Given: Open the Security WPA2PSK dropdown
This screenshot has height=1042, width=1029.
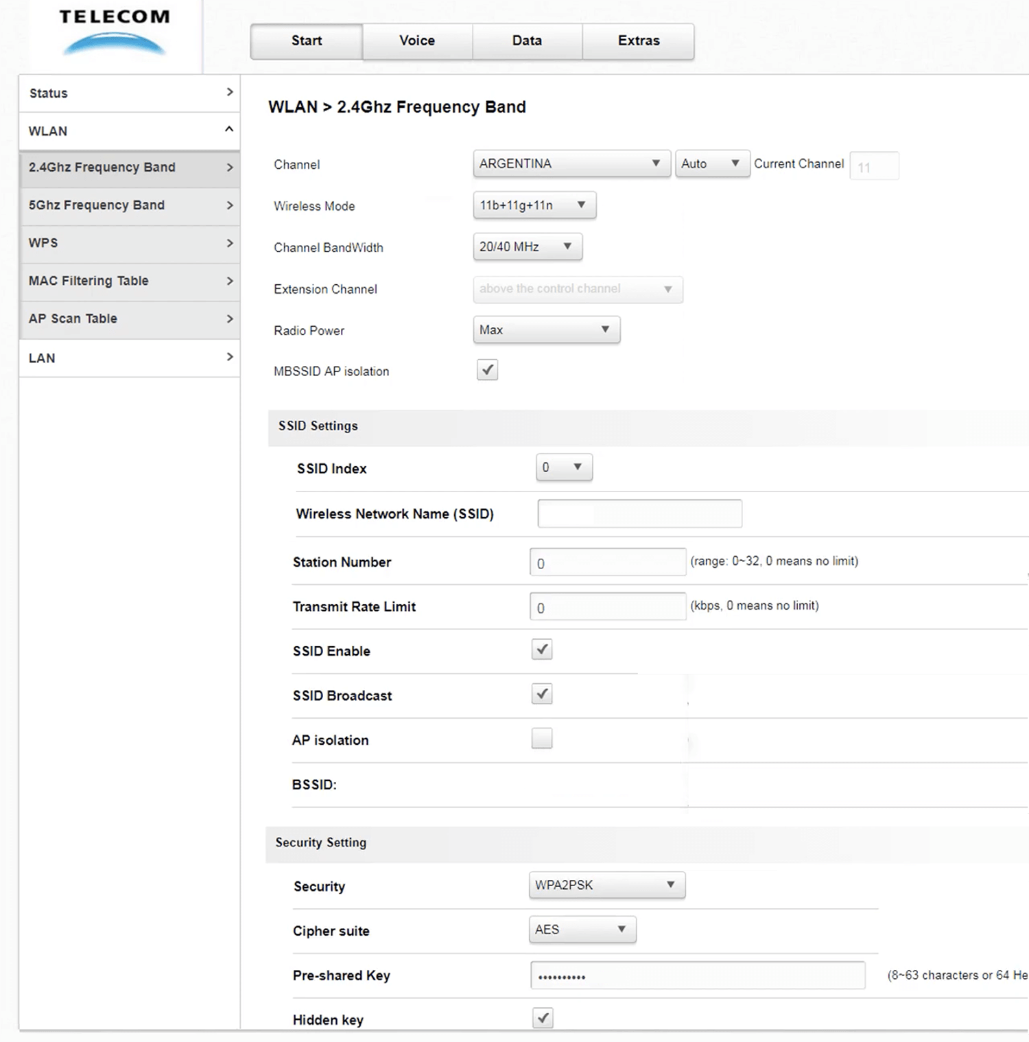Looking at the screenshot, I should [606, 885].
